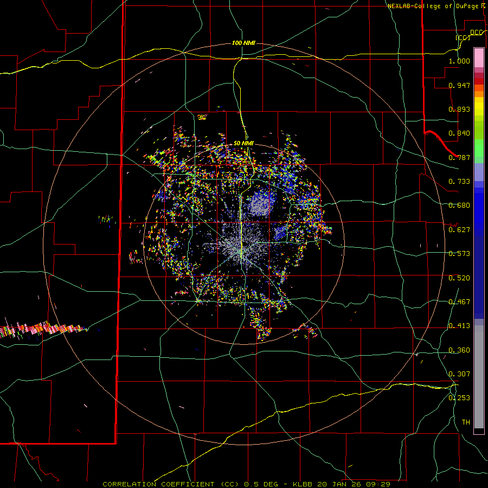The image size is (488, 488).
Task: Select the 0.520 legend value
Action: click(459, 278)
